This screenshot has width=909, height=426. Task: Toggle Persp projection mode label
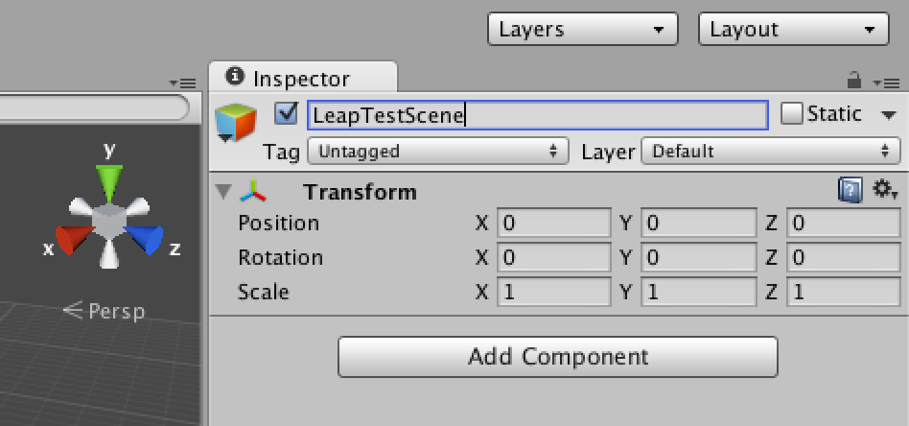coord(104,311)
